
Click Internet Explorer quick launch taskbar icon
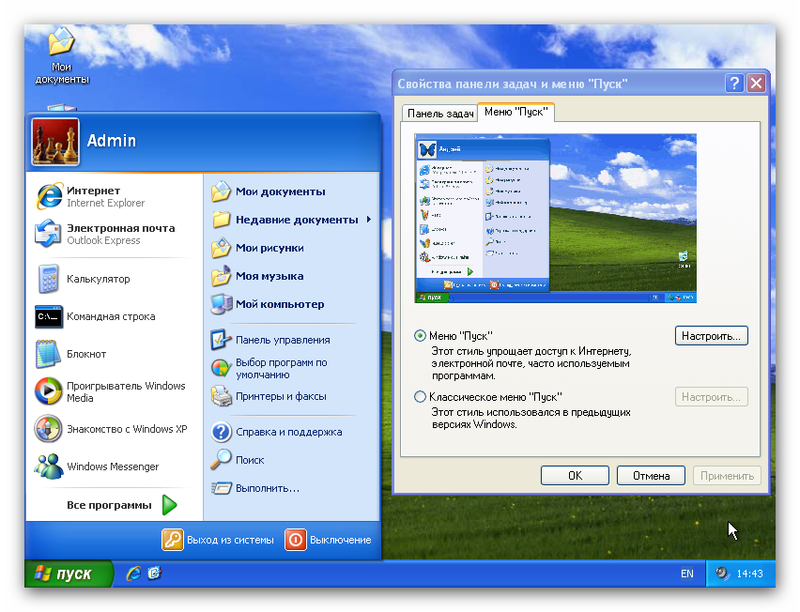(x=133, y=573)
